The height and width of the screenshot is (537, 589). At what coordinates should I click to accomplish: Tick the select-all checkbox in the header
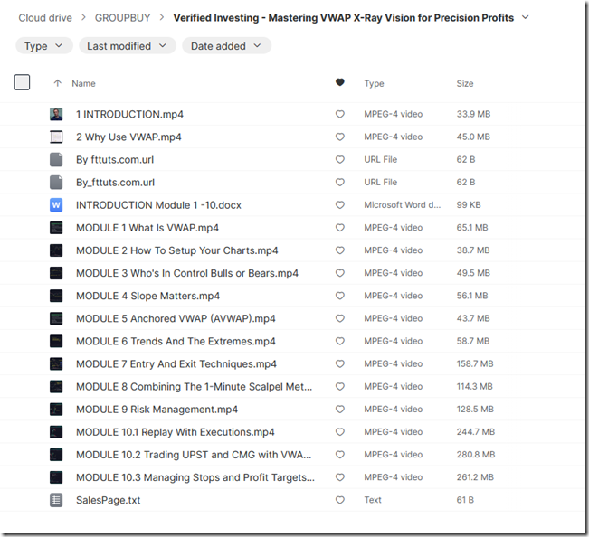coord(22,82)
